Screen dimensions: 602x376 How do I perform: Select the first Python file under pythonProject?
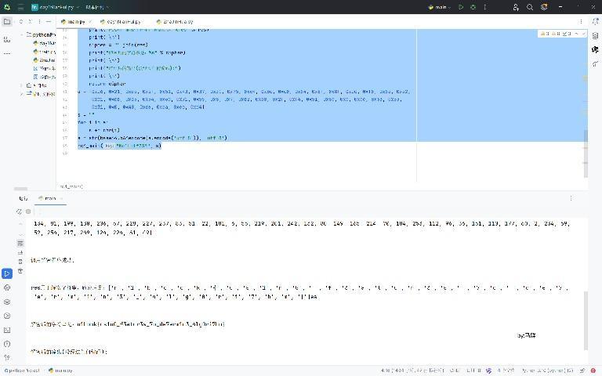tap(45, 43)
